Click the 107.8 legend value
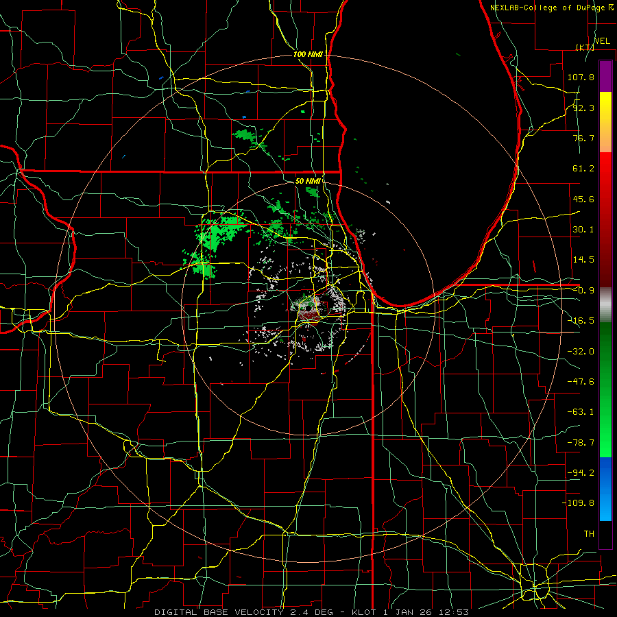This screenshot has height=617, width=617. 581,77
